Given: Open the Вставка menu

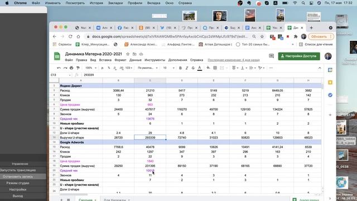Looking at the screenshot, I should 105,60.
